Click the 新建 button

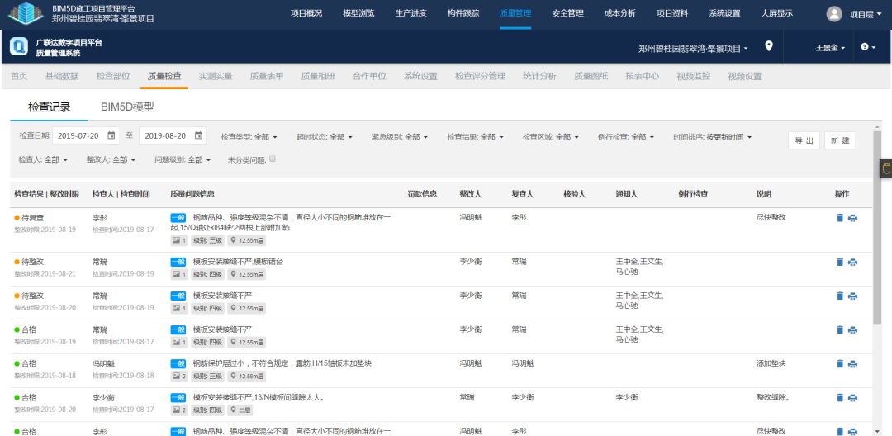(840, 140)
